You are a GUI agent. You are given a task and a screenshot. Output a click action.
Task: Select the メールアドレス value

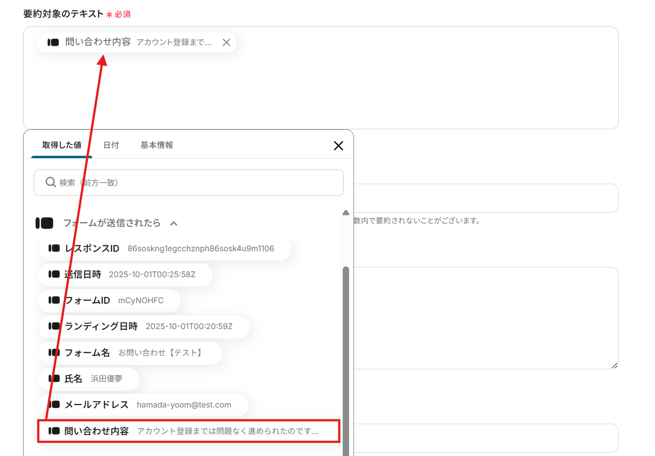(144, 405)
